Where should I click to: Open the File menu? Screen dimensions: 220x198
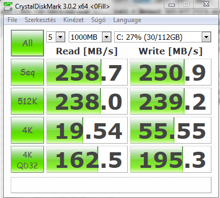point(12,20)
